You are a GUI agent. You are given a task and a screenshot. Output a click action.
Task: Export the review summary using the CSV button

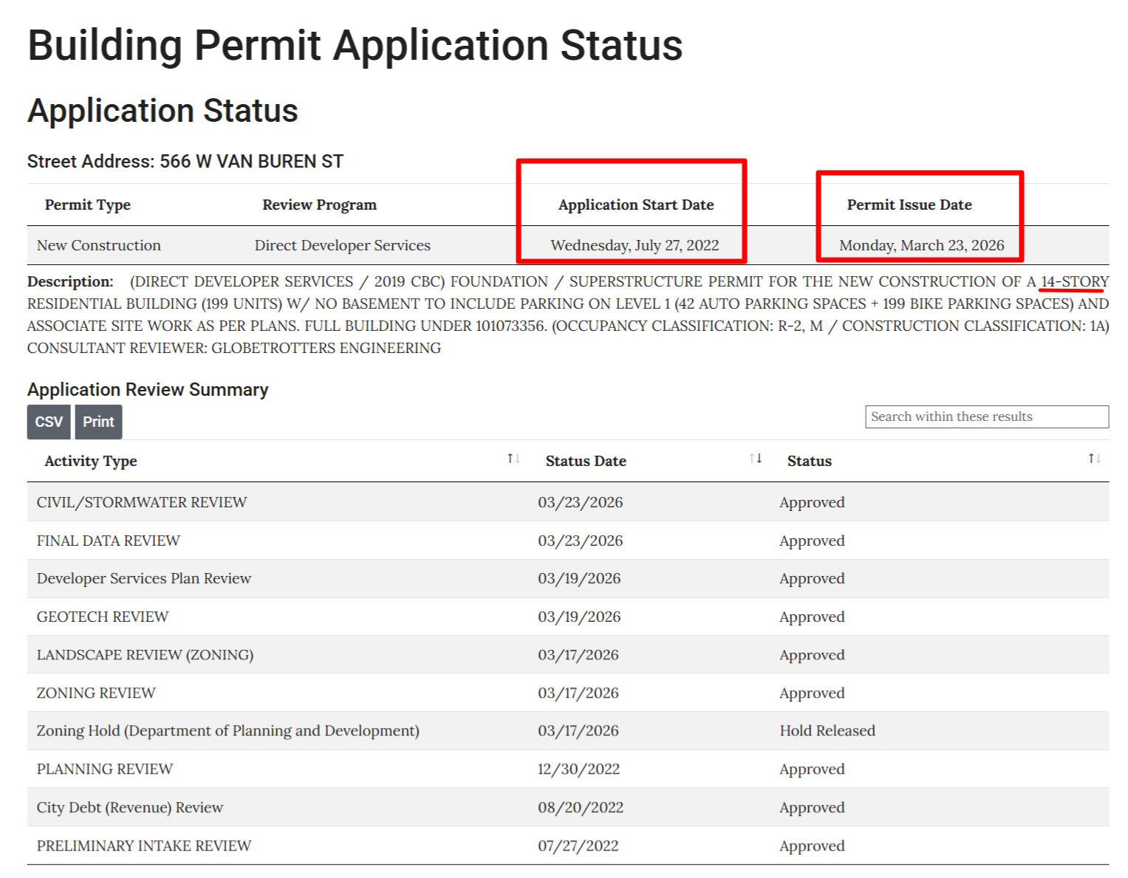point(48,422)
